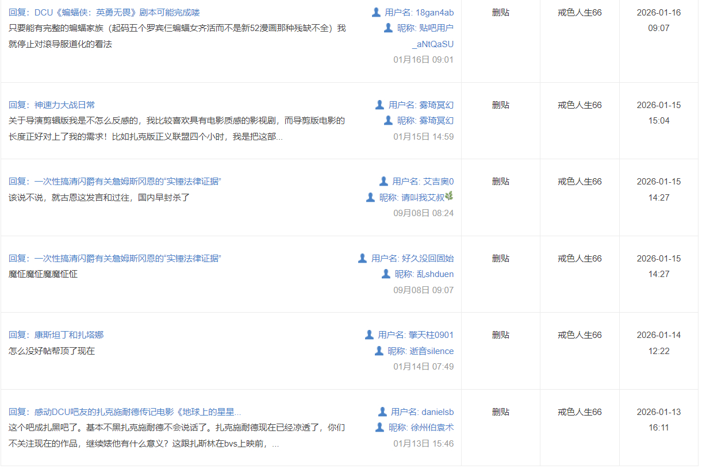This screenshot has height=469, width=706.
Task: Click user icon beside username 18gan4ab
Action: pyautogui.click(x=376, y=12)
